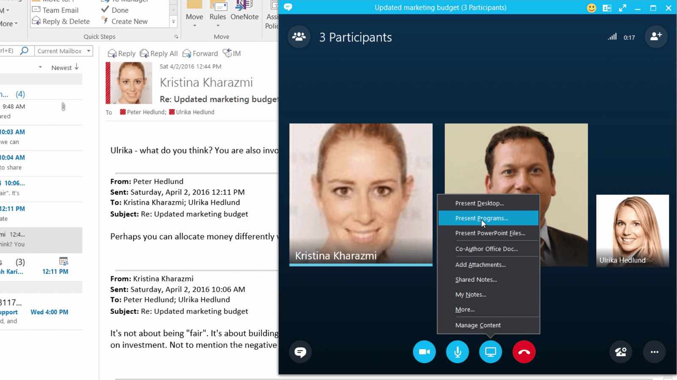Click the Forward button
This screenshot has height=380, width=677.
click(200, 54)
